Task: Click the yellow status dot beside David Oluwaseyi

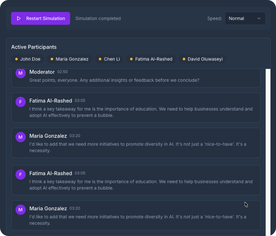Action: coord(184,59)
